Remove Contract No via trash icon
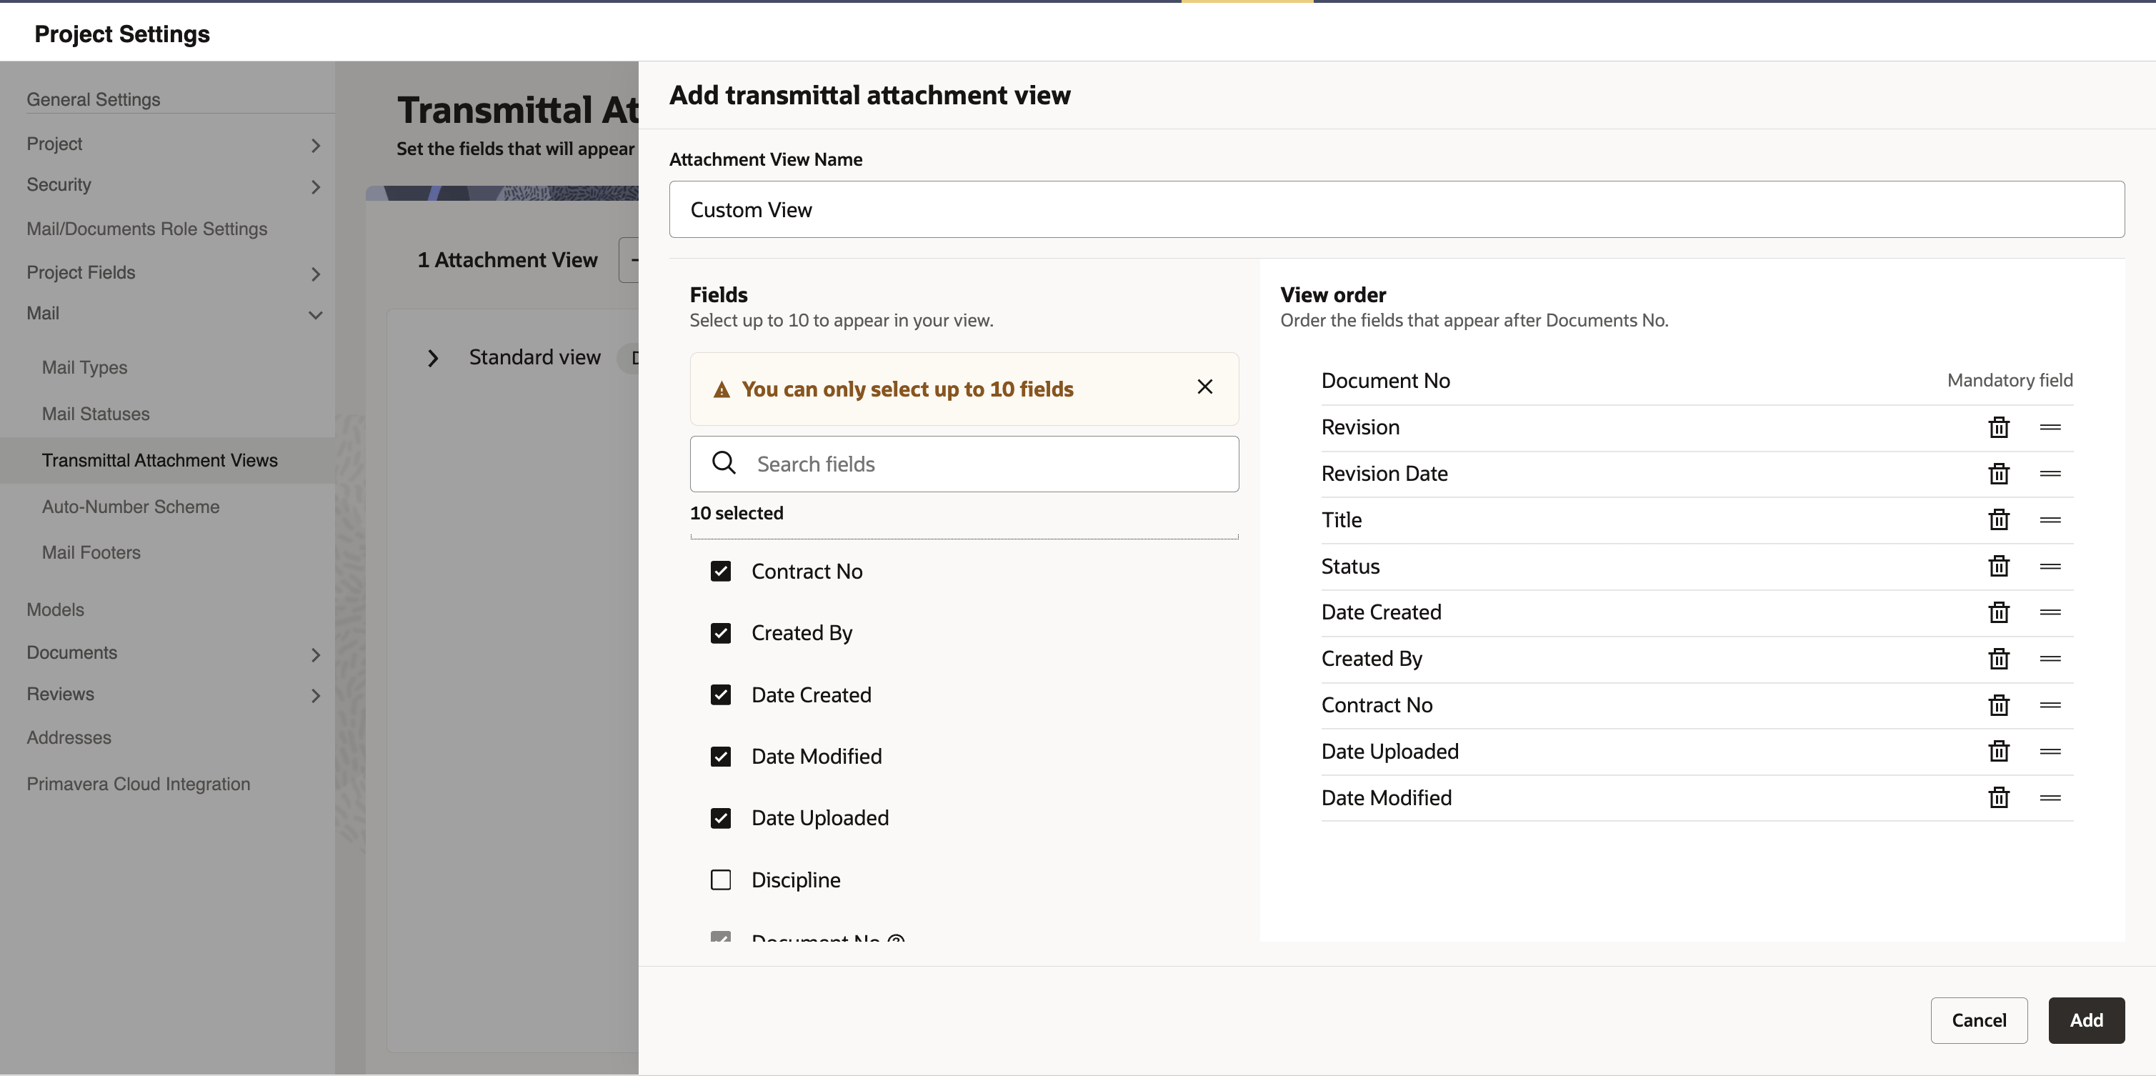The image size is (2156, 1076). [x=1999, y=705]
